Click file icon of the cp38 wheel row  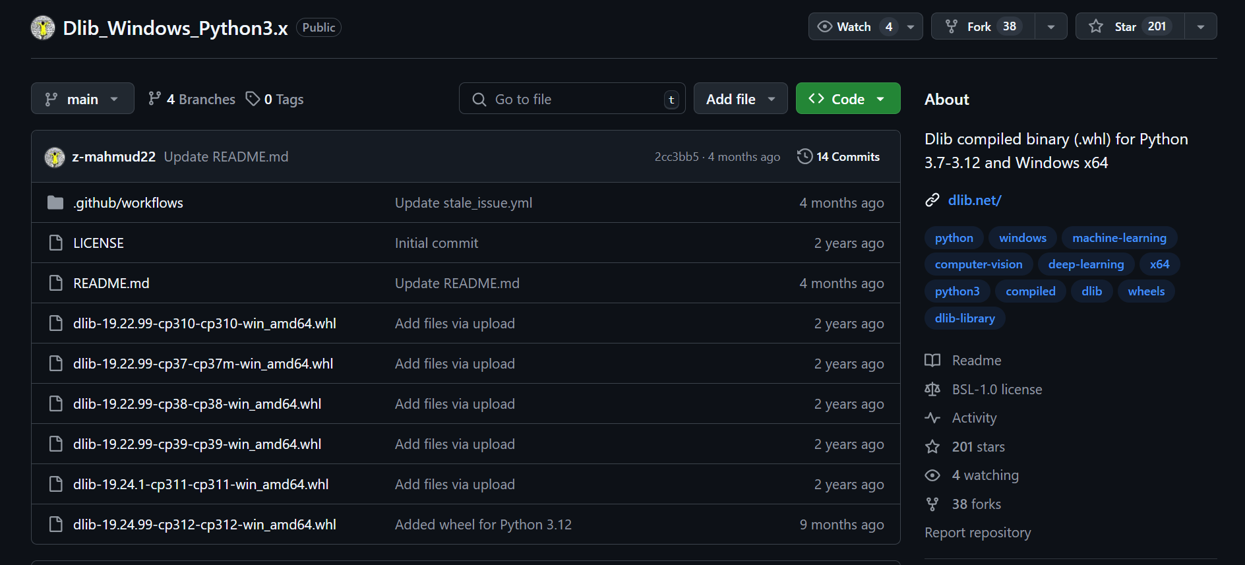click(56, 403)
